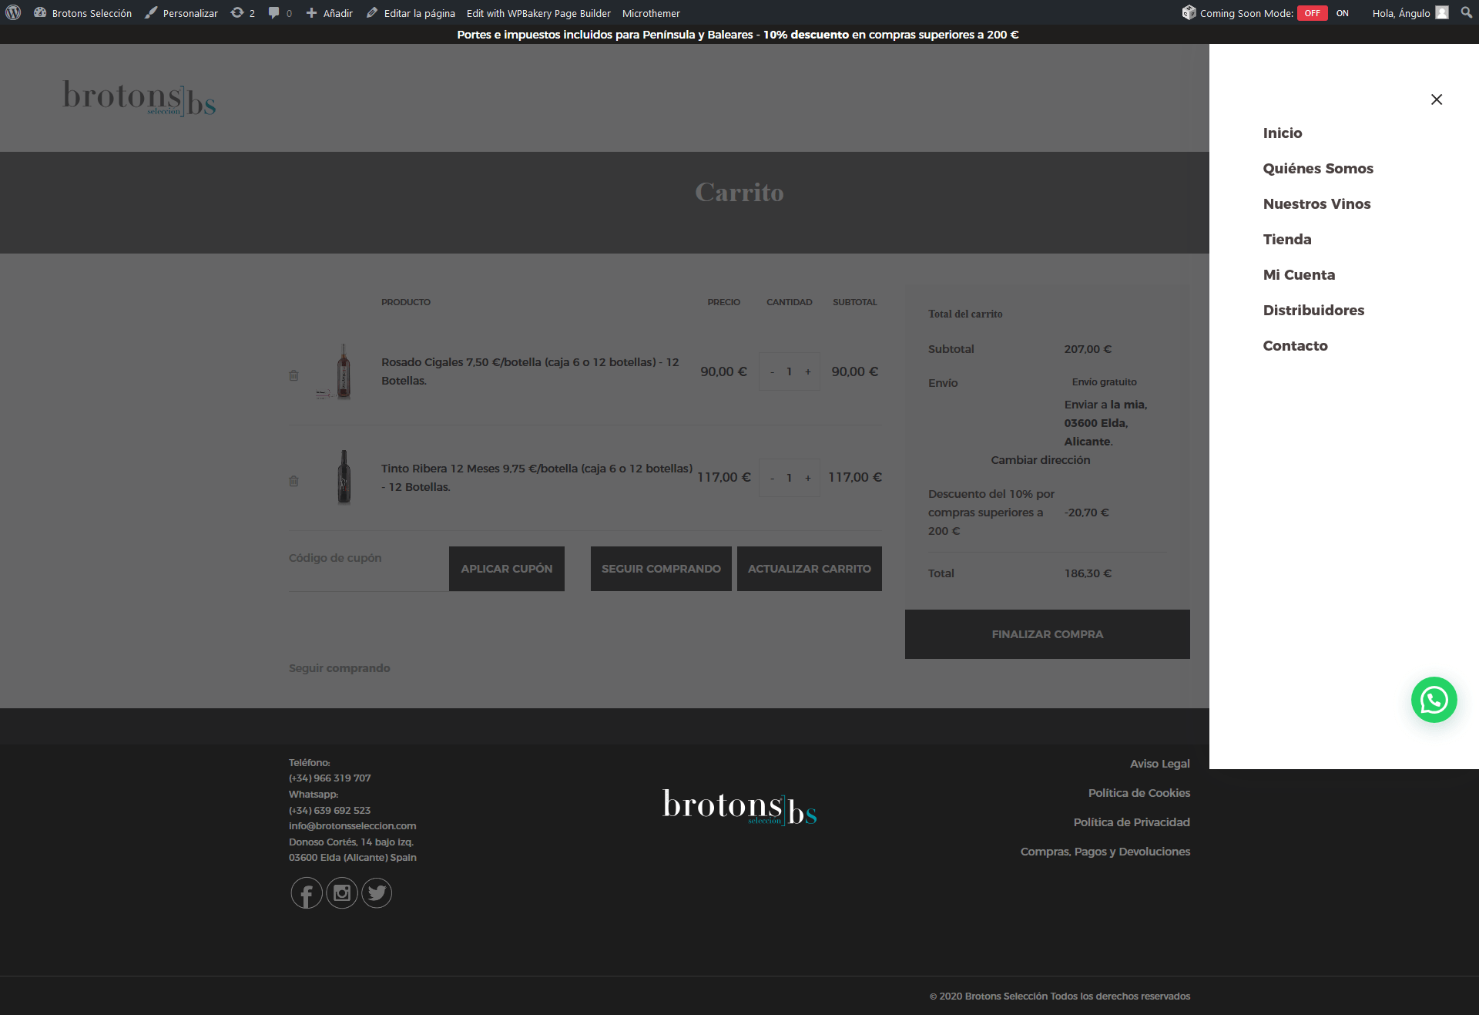Screen dimensions: 1479x1015
Task: Go to Tienda in side menu
Action: click(1287, 239)
